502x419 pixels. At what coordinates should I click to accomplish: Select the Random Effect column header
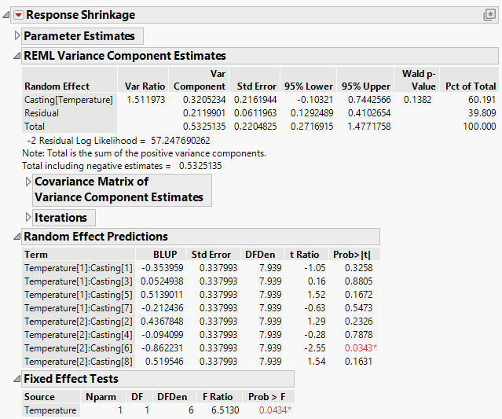coord(57,86)
